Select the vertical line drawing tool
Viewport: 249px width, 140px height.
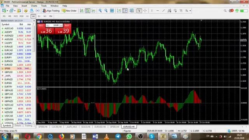coord(152,10)
